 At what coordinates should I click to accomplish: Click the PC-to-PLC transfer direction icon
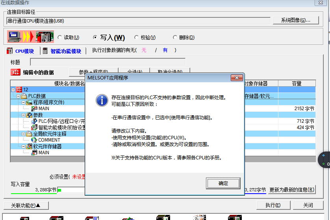(x=30, y=37)
